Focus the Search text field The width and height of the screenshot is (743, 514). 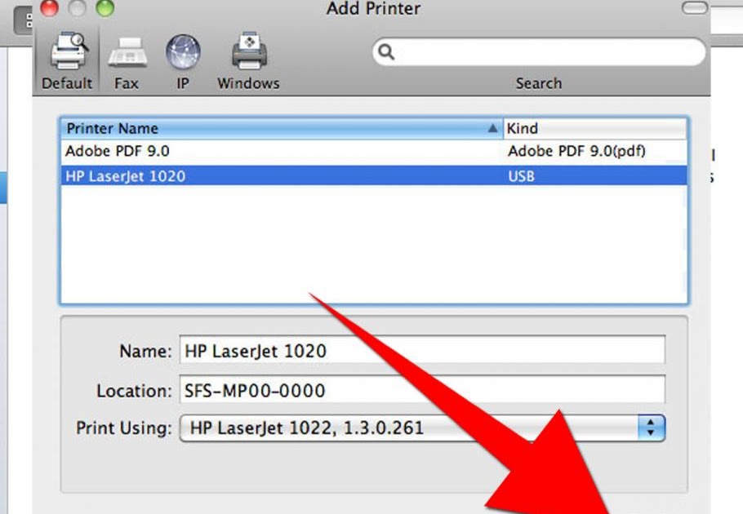539,51
